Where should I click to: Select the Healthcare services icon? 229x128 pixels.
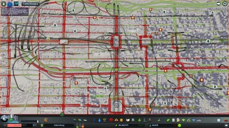[x=111, y=120]
